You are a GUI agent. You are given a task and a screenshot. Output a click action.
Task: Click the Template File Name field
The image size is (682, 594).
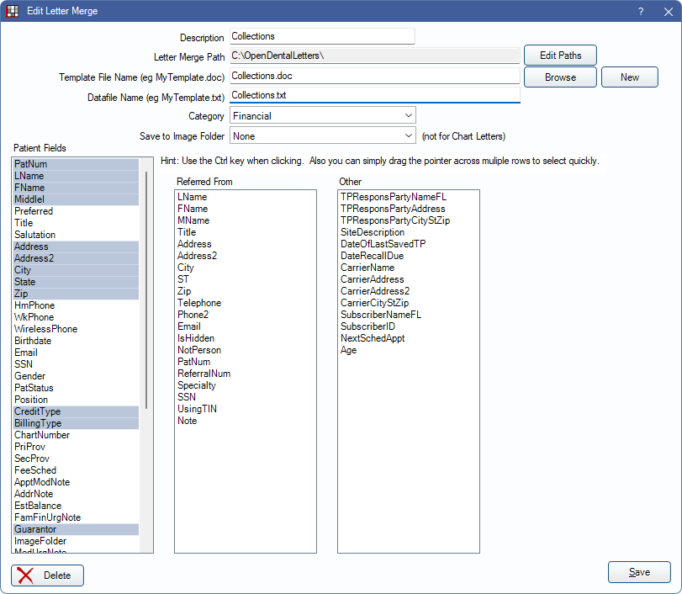374,76
